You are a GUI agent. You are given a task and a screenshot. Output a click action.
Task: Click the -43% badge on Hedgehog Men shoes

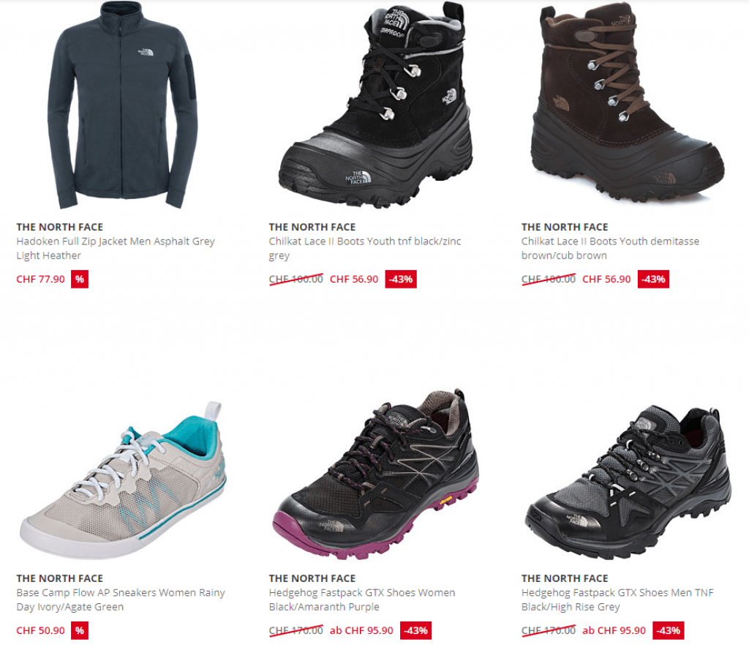pos(669,630)
